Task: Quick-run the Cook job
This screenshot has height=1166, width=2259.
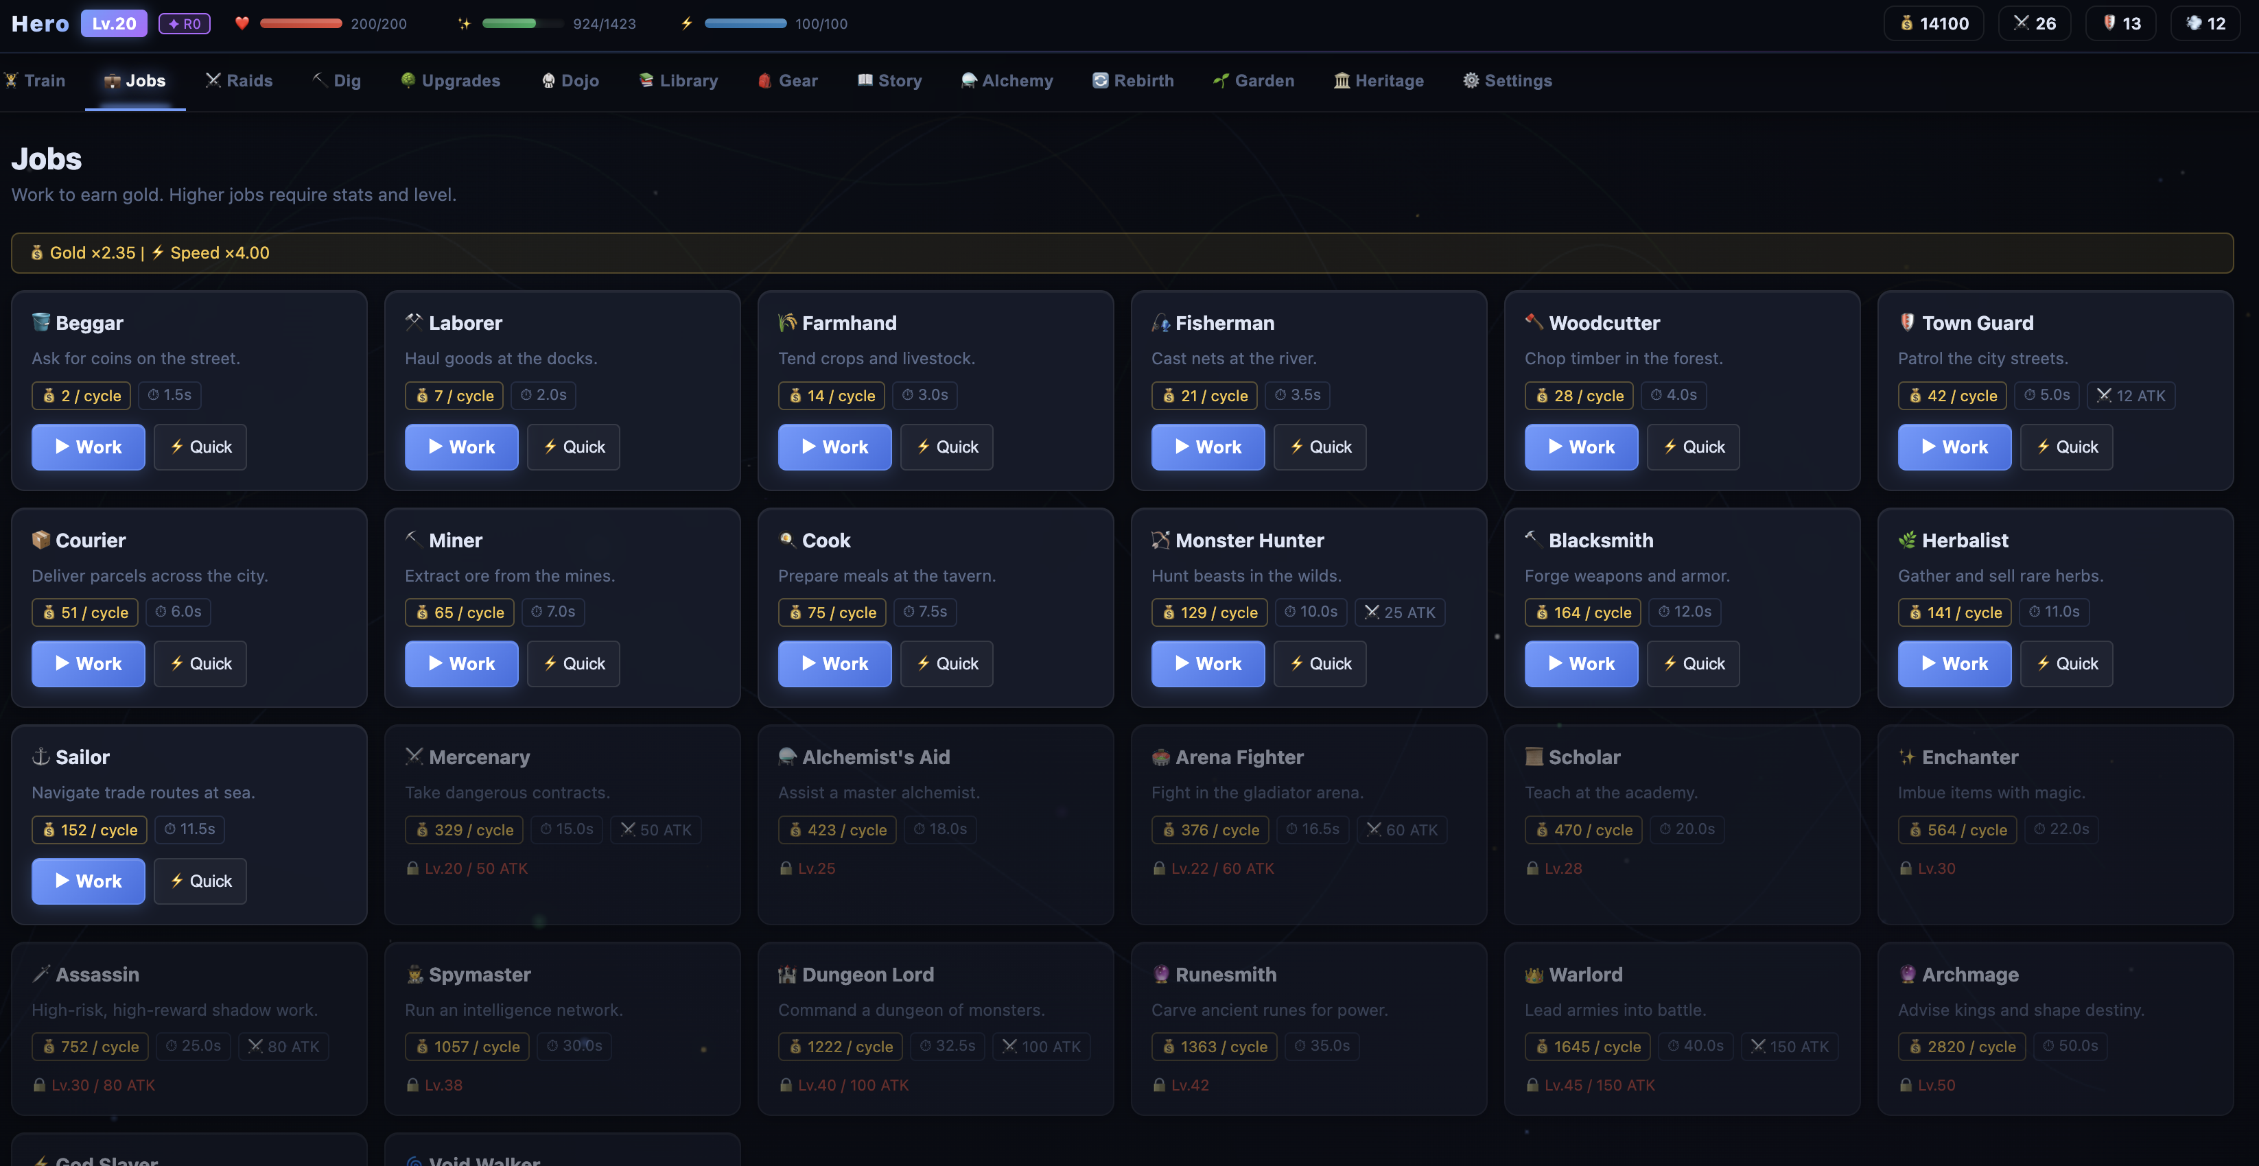Action: point(947,664)
